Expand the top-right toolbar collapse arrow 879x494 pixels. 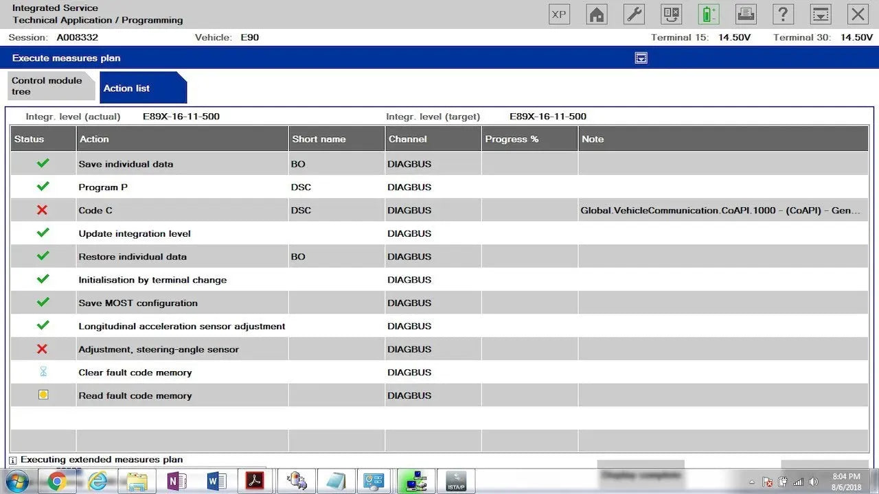[x=820, y=14]
